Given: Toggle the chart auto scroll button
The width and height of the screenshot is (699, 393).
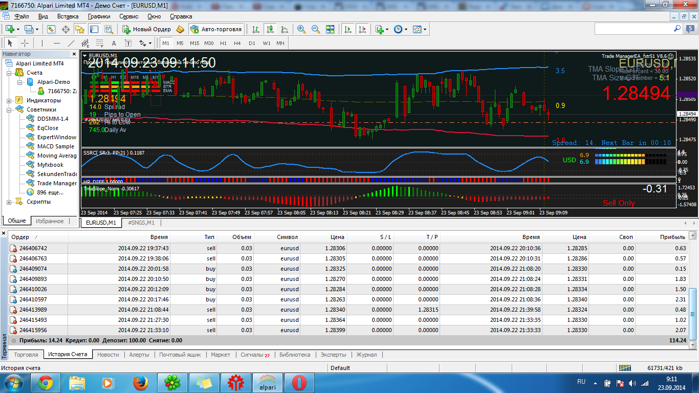Looking at the screenshot, I should (x=348, y=29).
